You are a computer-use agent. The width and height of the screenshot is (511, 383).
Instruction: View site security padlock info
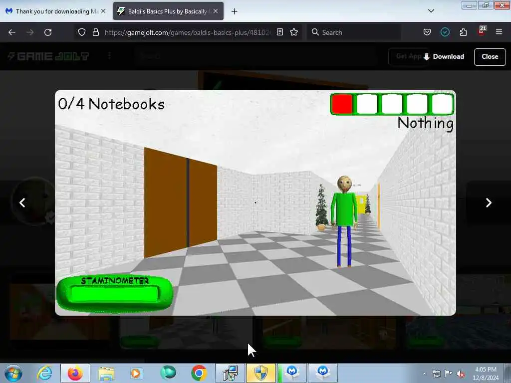(95, 32)
